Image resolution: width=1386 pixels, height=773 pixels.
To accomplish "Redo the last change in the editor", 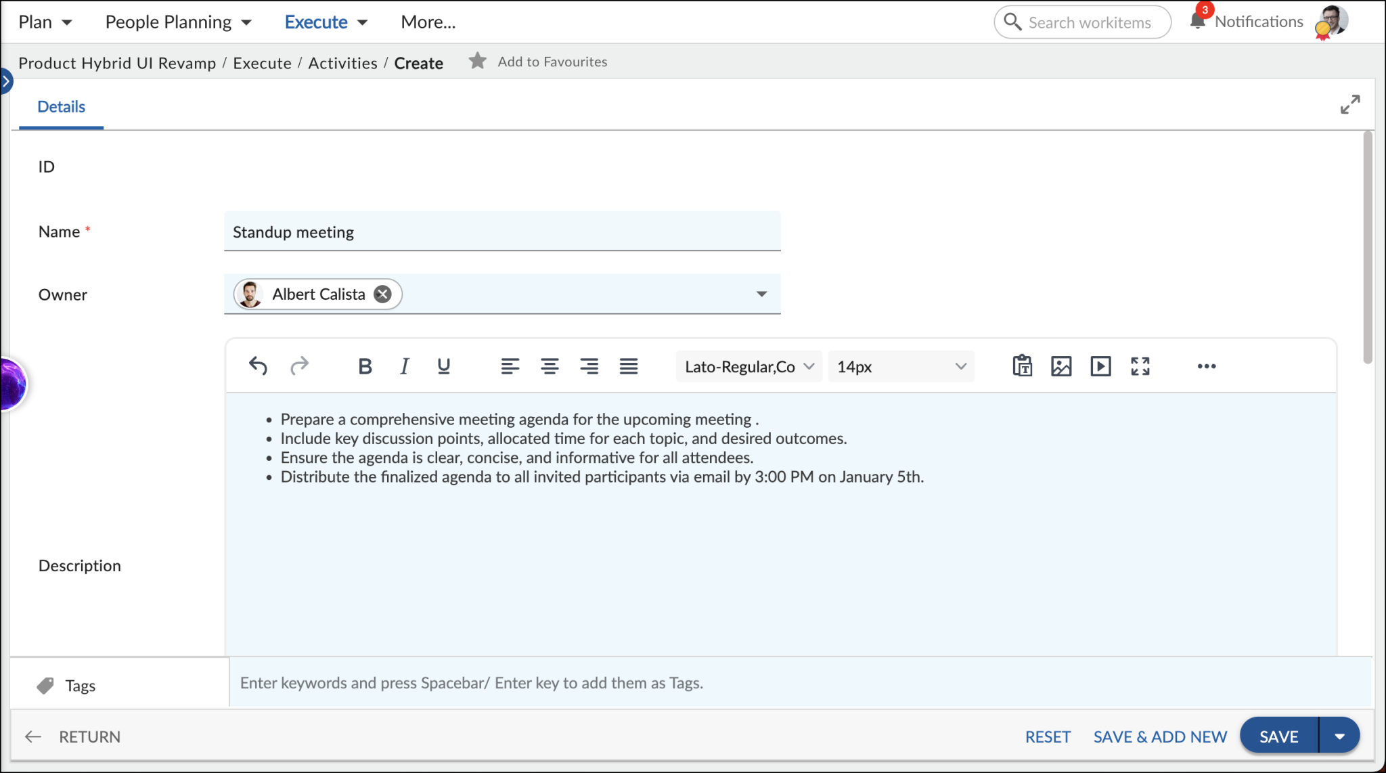I will pyautogui.click(x=300, y=366).
